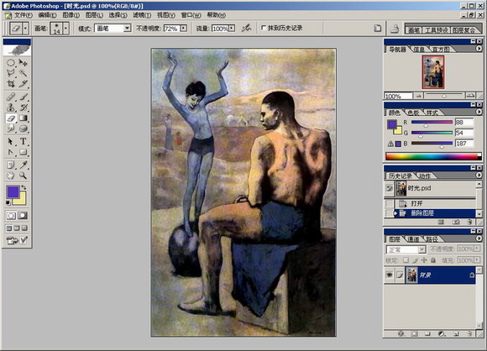This screenshot has height=351, width=487.
Task: Select the Magic Wand tool
Action: tap(23, 73)
